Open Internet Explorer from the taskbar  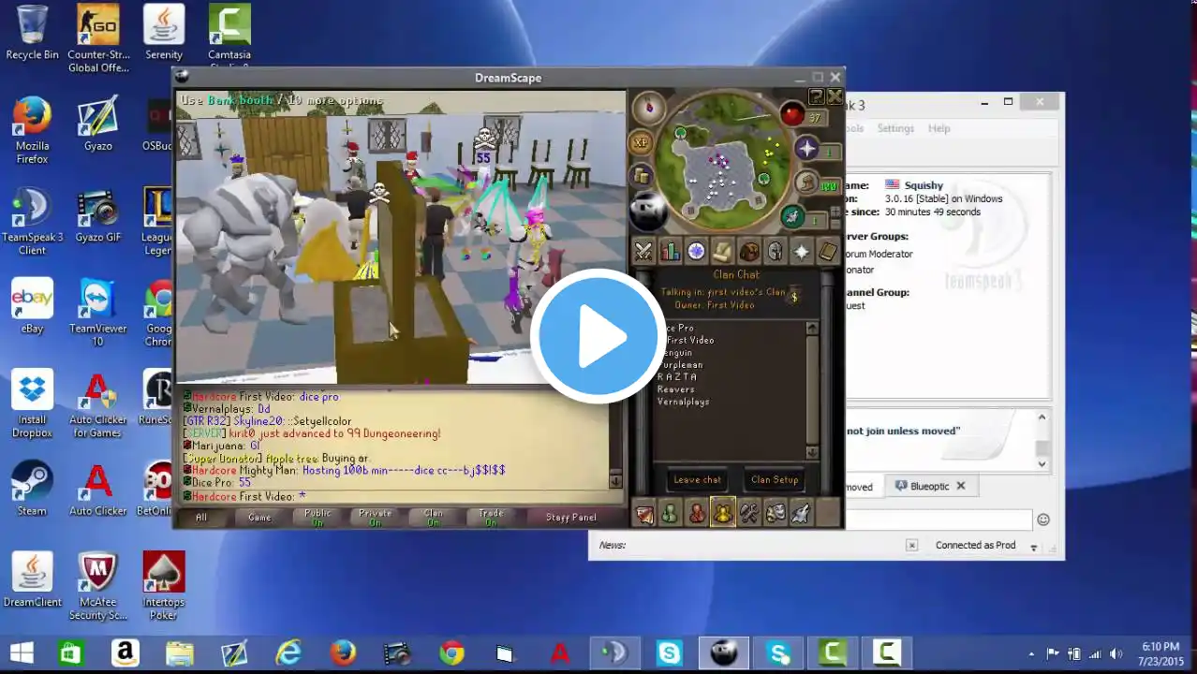[288, 652]
